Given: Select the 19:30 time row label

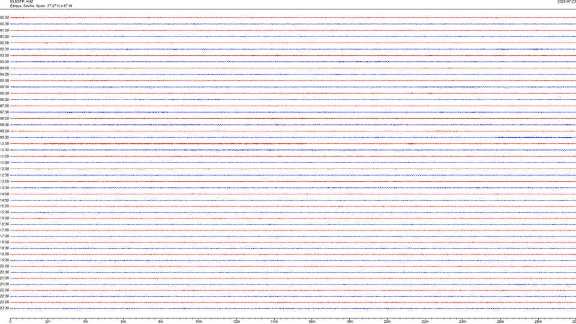Looking at the screenshot, I should click(x=4, y=260).
